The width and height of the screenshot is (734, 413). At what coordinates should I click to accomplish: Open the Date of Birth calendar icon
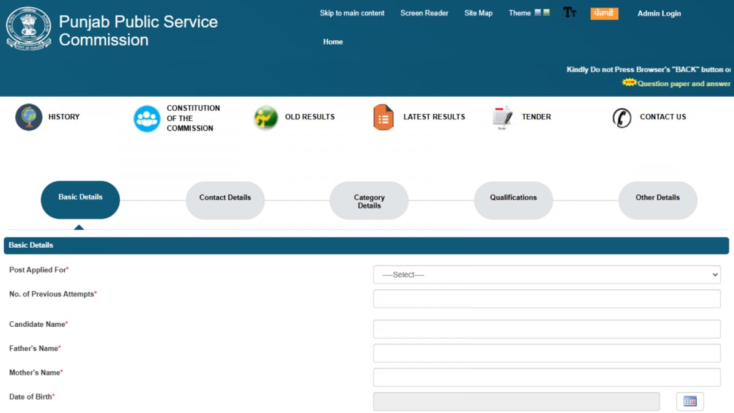coord(690,401)
